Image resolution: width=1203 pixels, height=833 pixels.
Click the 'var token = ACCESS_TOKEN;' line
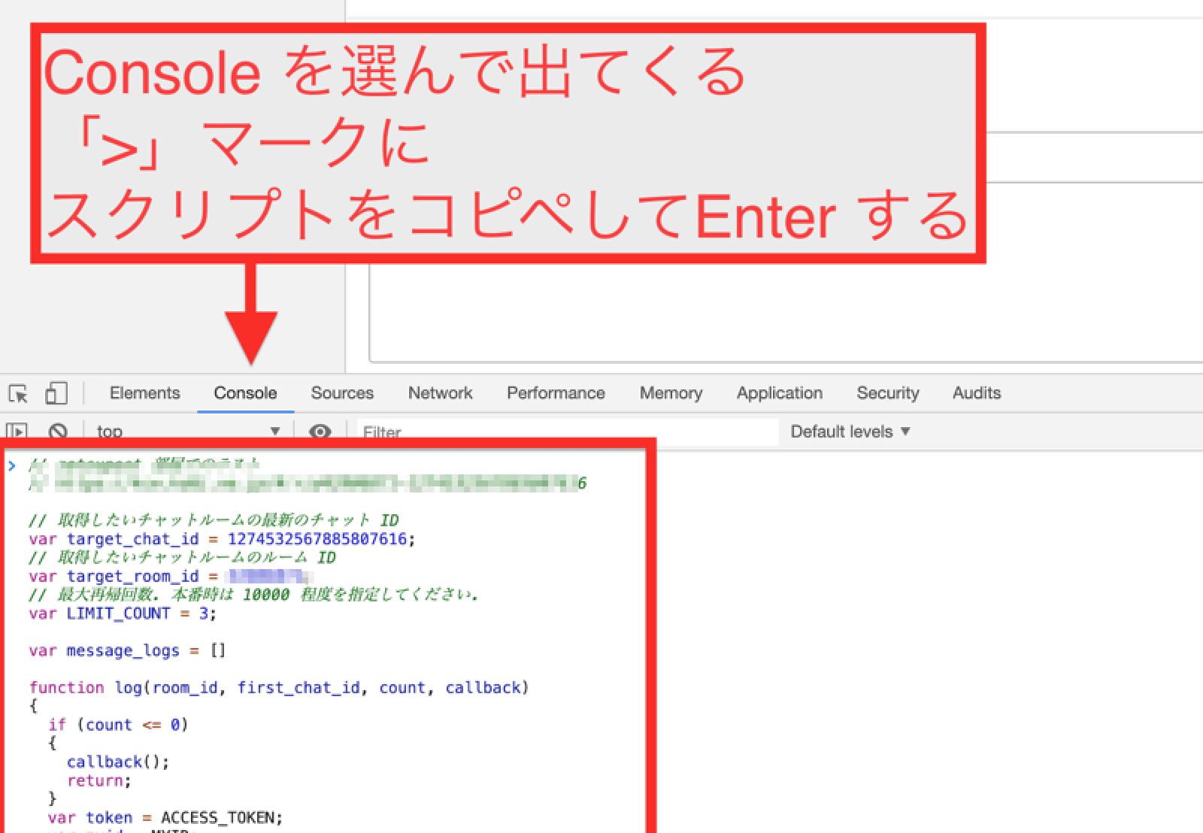(x=165, y=817)
